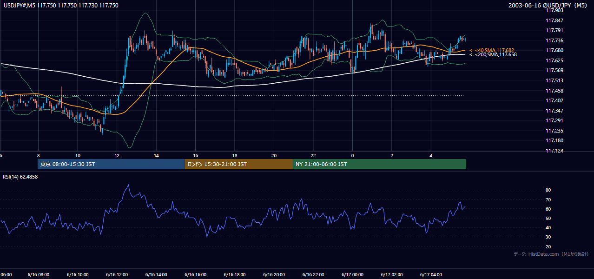The width and height of the screenshot is (594, 279).
Task: Click the 6/16 22:00 time axis label
Action: pos(313,275)
